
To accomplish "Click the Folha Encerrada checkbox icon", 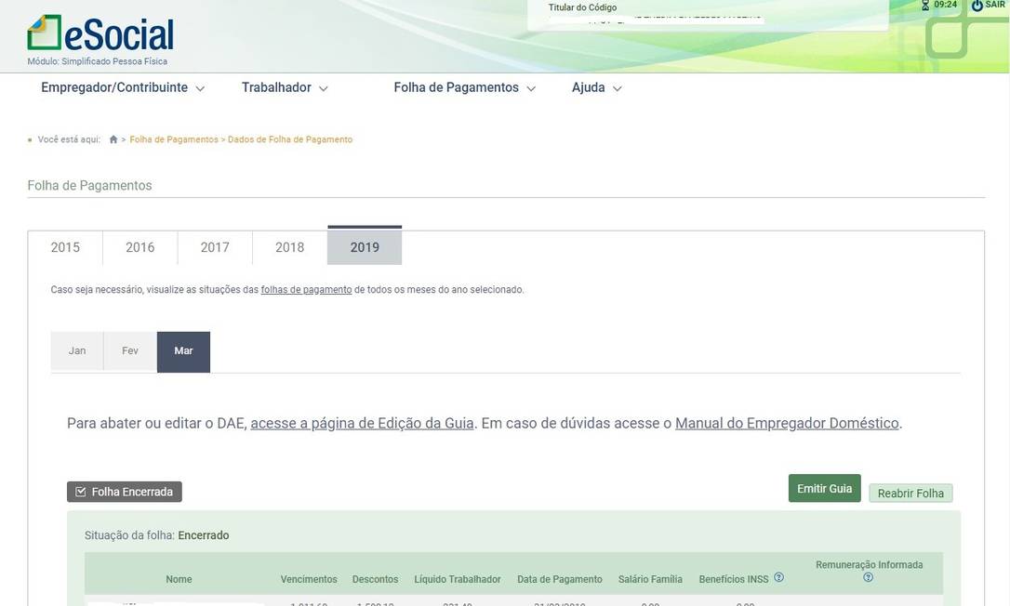I will click(81, 492).
